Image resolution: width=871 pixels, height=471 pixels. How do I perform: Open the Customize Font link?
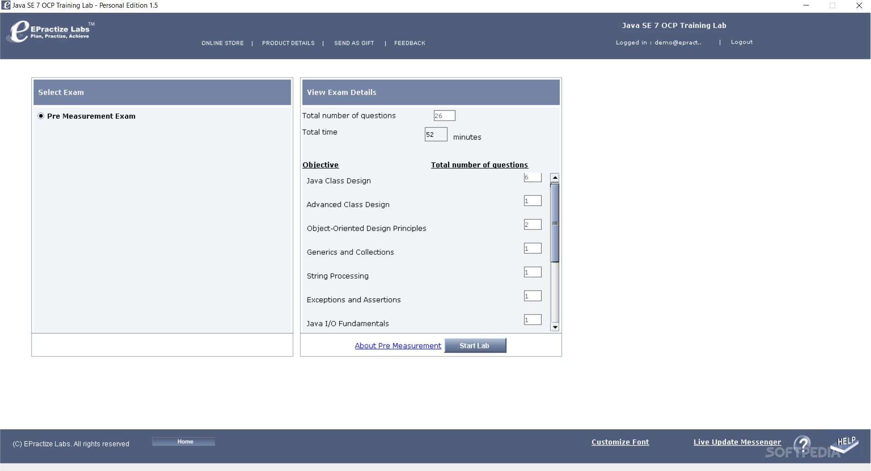tap(620, 442)
